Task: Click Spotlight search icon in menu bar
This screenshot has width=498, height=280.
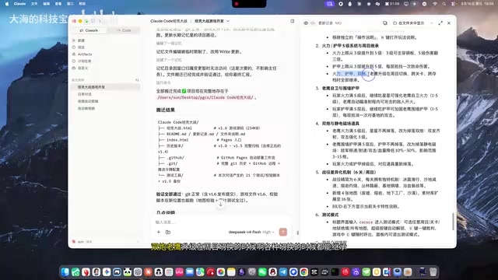Action: 444,4
